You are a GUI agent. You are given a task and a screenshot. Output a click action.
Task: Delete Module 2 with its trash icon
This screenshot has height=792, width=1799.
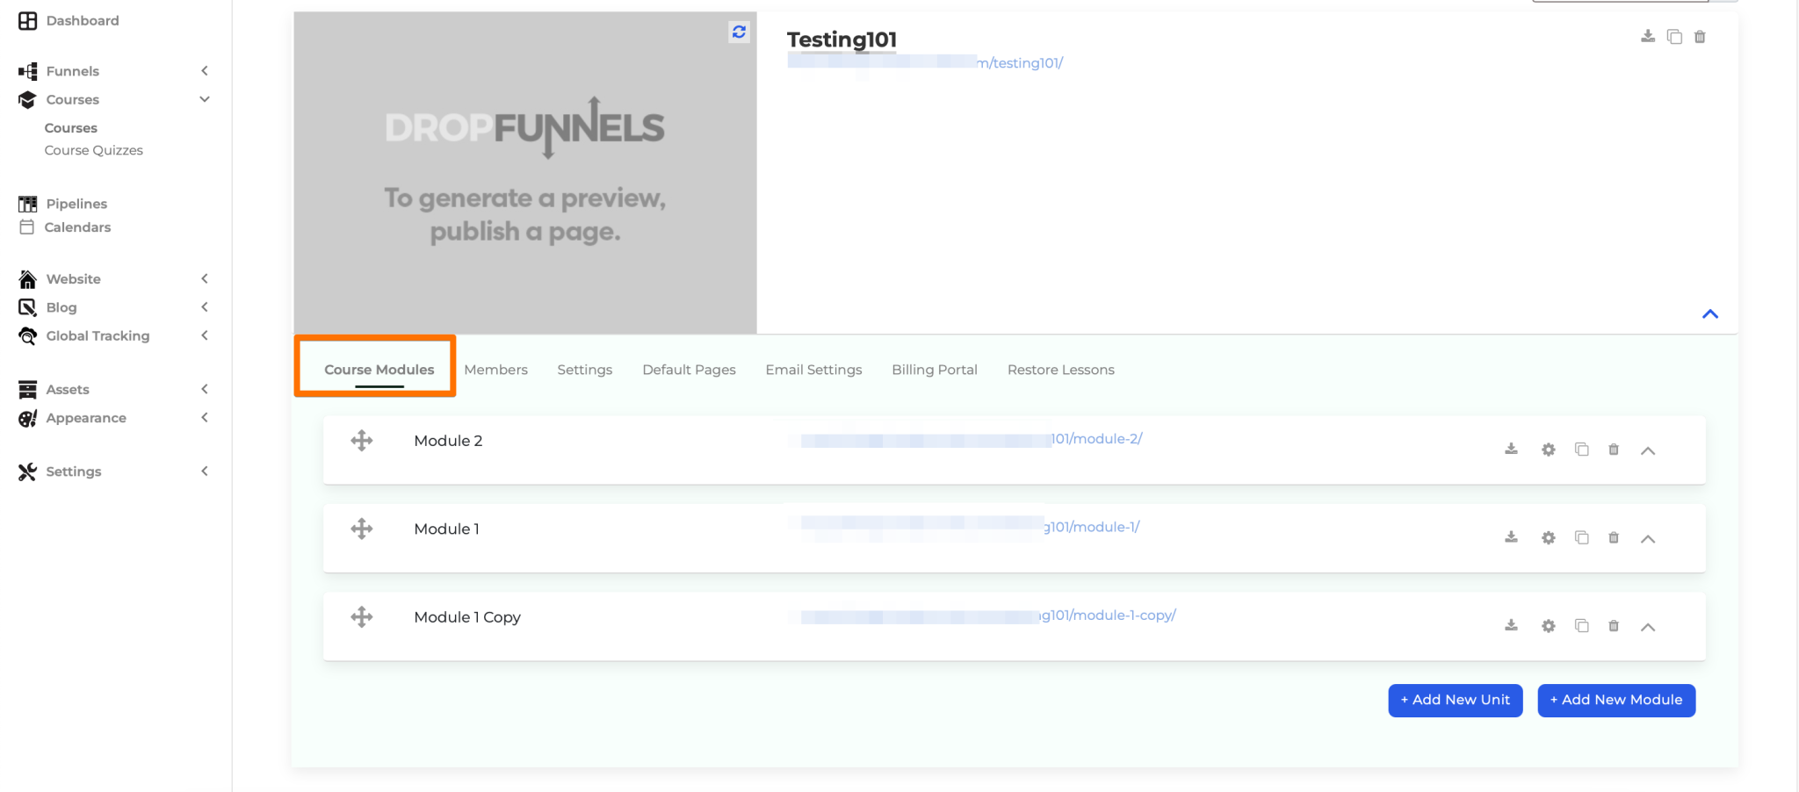tap(1614, 449)
